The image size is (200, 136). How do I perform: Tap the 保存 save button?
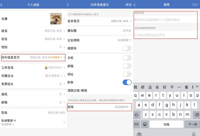click(x=128, y=5)
